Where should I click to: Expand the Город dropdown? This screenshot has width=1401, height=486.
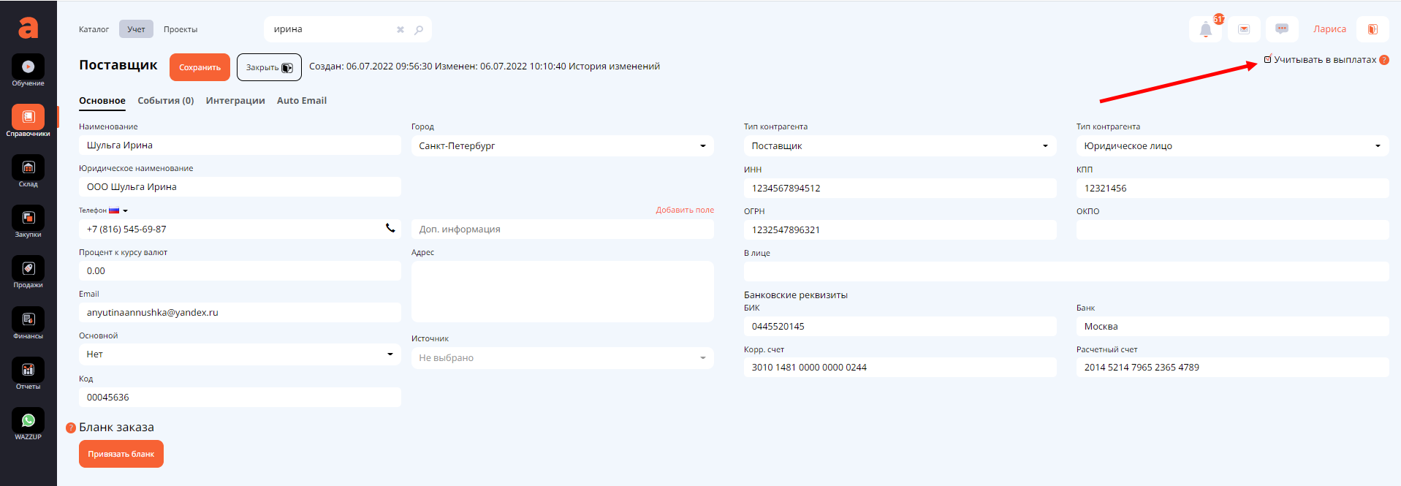tap(561, 146)
